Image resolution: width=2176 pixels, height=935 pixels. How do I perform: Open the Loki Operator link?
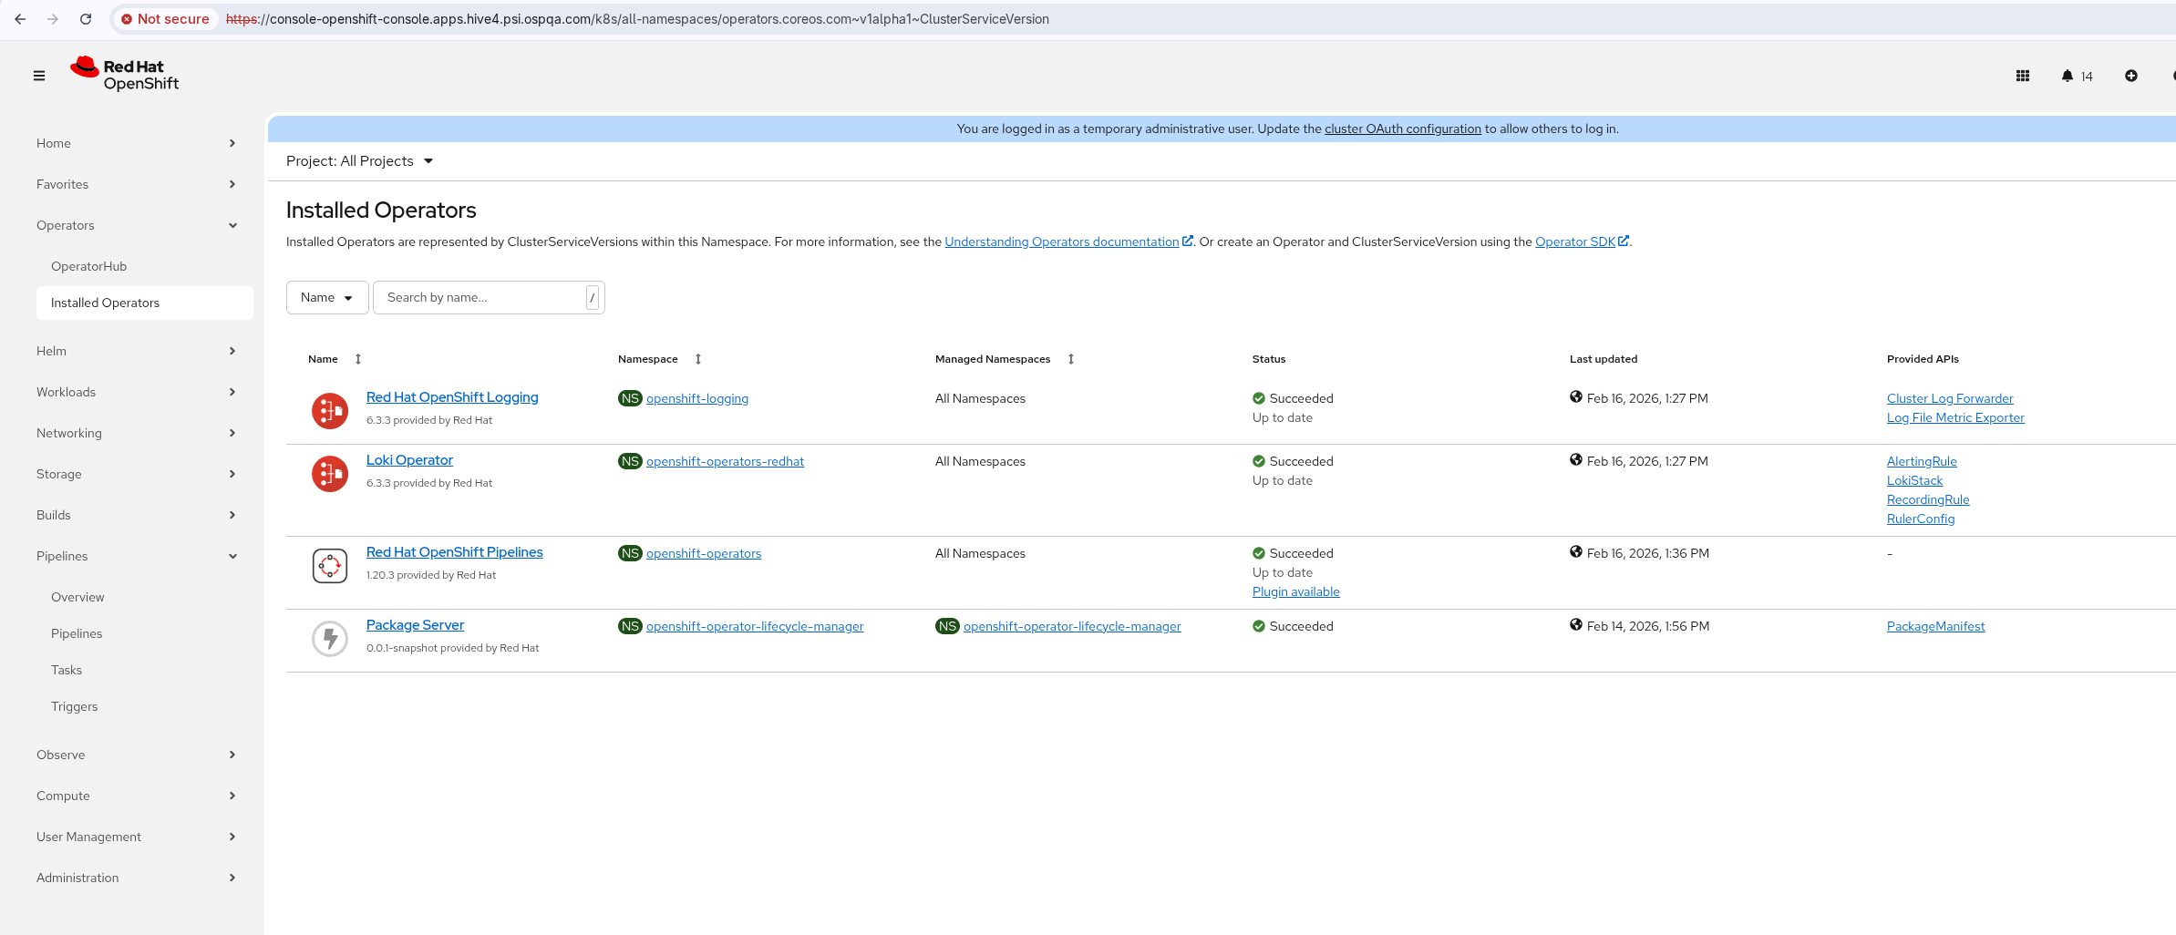409,460
